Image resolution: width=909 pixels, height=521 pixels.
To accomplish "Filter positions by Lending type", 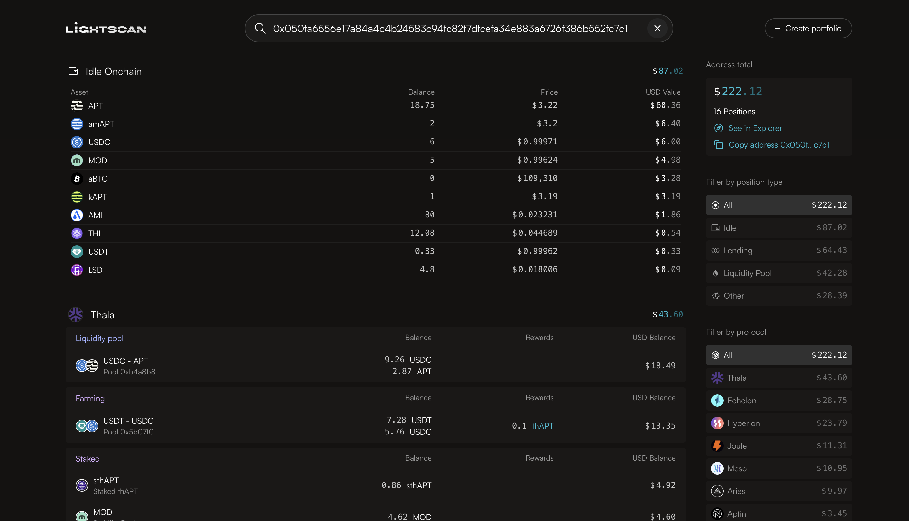I will pyautogui.click(x=779, y=250).
